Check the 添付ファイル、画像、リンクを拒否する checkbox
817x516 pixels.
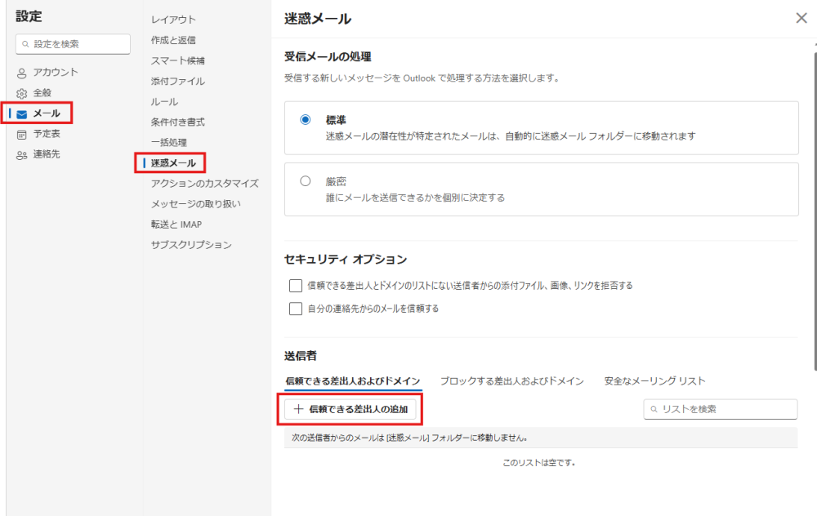pos(296,286)
